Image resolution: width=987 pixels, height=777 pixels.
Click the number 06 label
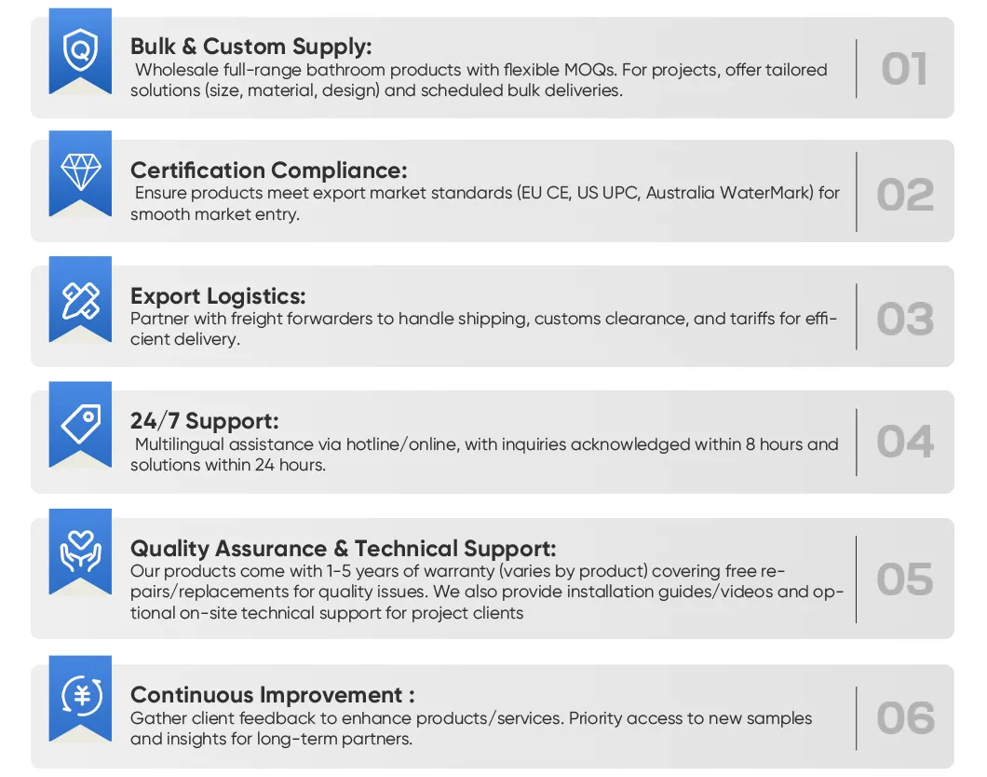coord(904,718)
